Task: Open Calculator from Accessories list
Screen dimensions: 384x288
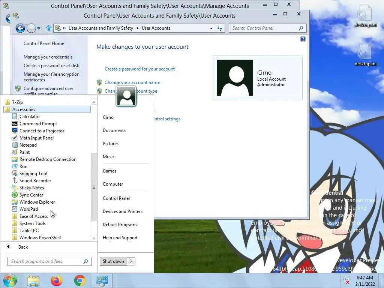Action: point(29,117)
